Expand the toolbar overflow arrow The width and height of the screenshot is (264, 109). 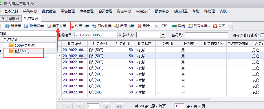[230, 26]
